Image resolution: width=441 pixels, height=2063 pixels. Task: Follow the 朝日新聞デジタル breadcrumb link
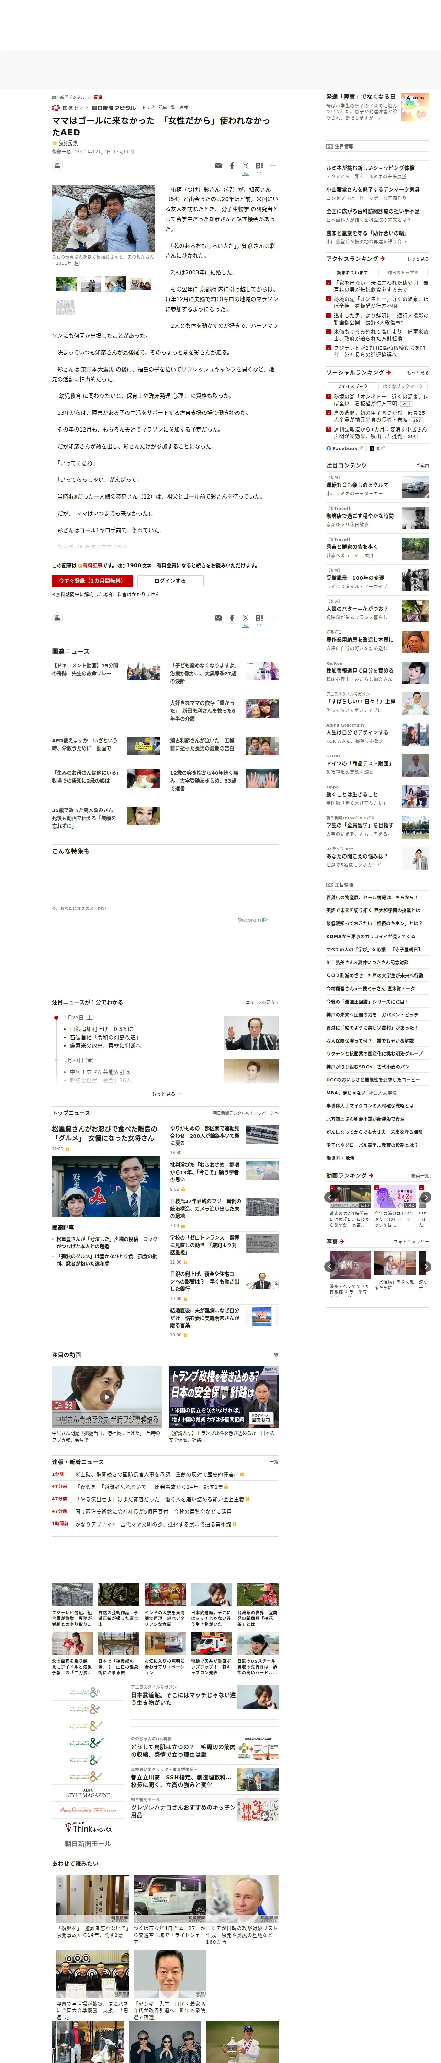[68, 97]
